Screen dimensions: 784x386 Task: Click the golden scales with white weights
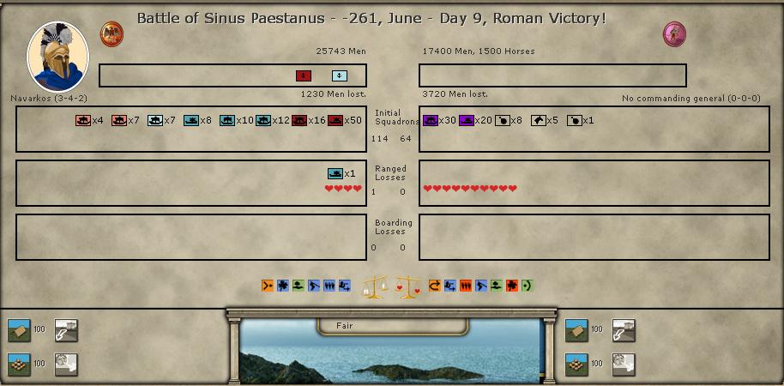375,286
